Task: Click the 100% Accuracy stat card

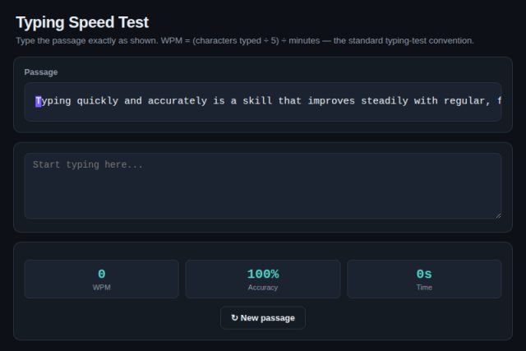Action: point(263,279)
